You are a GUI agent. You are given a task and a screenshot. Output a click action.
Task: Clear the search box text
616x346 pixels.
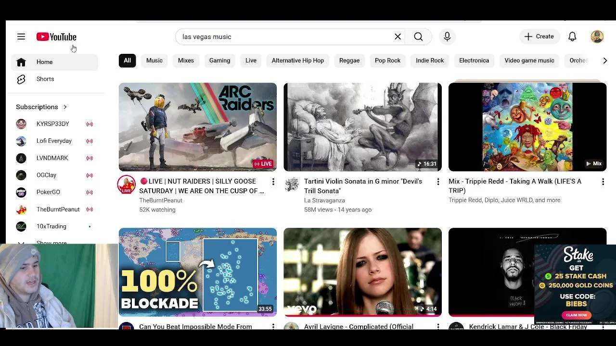pos(398,37)
